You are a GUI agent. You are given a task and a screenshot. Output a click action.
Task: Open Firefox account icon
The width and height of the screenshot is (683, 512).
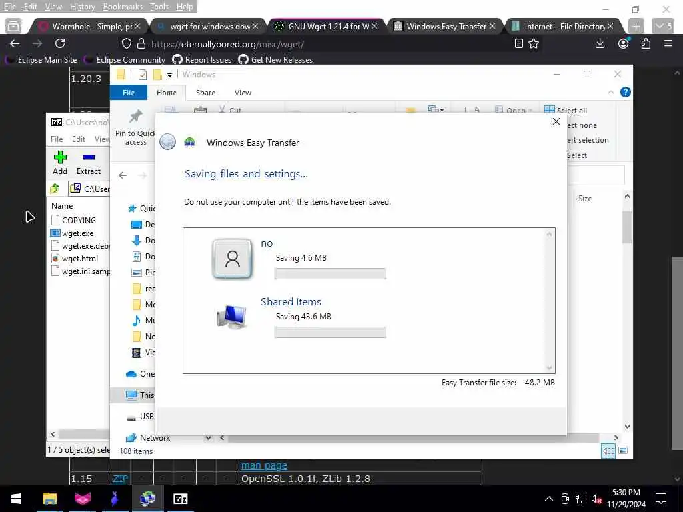624,43
